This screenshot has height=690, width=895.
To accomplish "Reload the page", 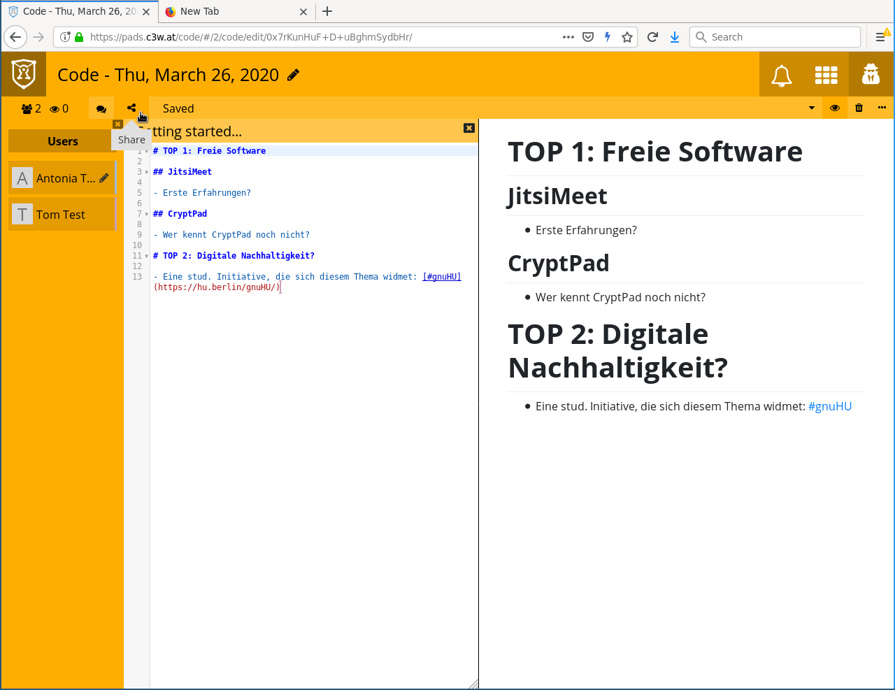I will 652,37.
